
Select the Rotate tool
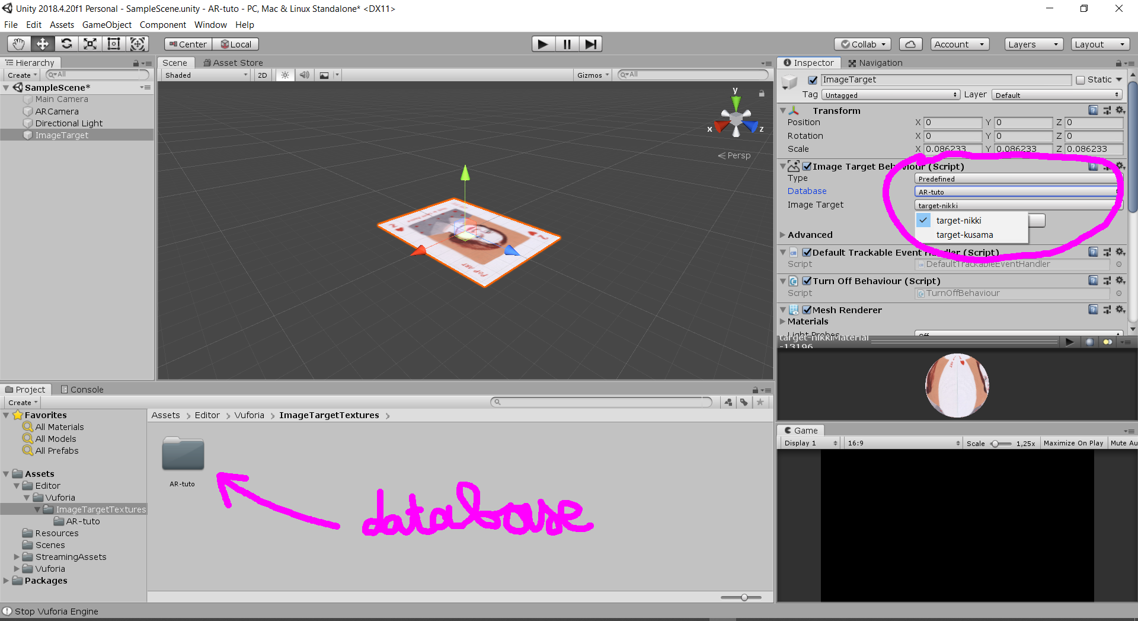(66, 44)
